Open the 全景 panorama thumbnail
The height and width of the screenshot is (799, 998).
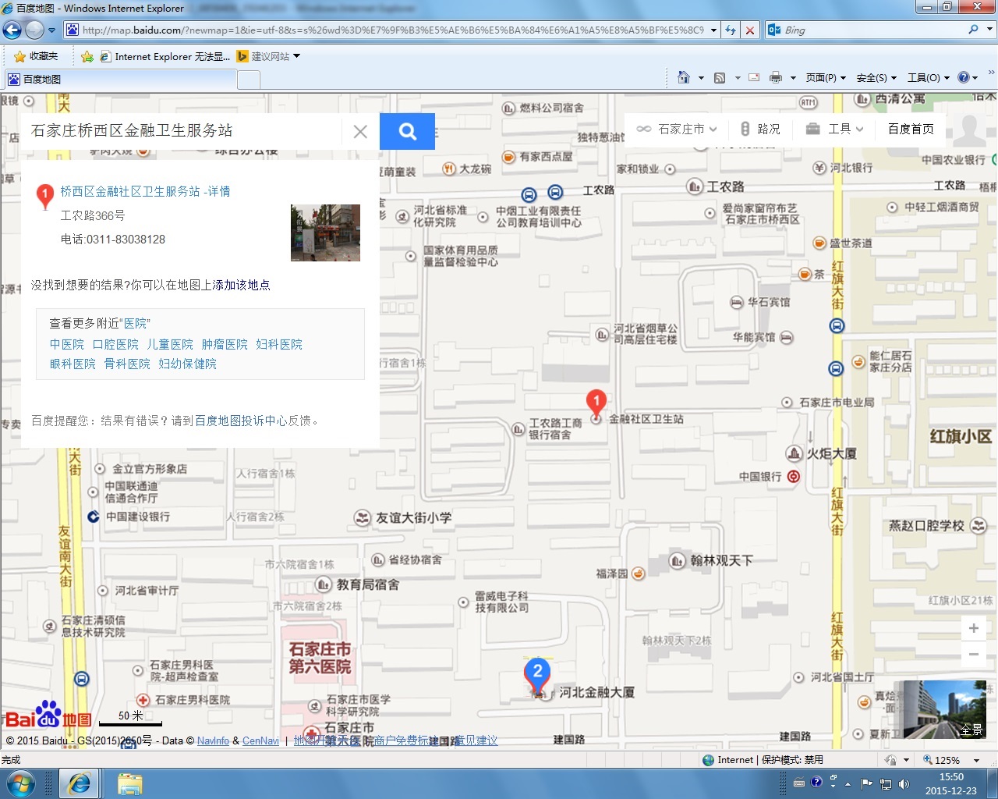[x=944, y=709]
